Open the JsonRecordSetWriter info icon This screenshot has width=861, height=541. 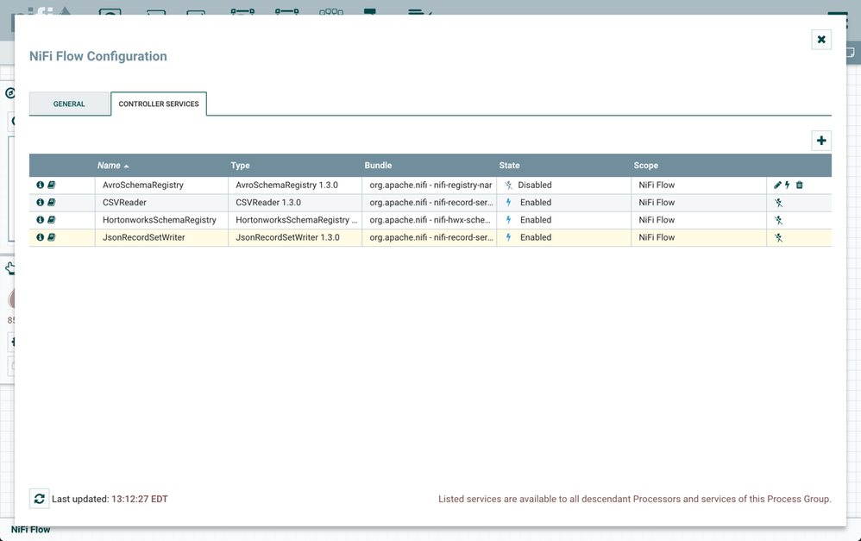[x=40, y=237]
